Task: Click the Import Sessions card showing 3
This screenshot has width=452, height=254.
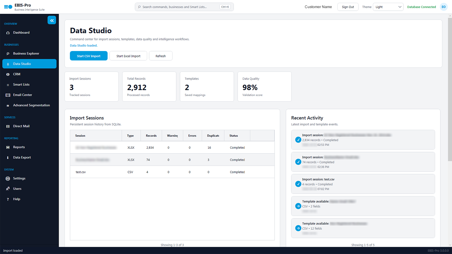Action: tap(92, 87)
